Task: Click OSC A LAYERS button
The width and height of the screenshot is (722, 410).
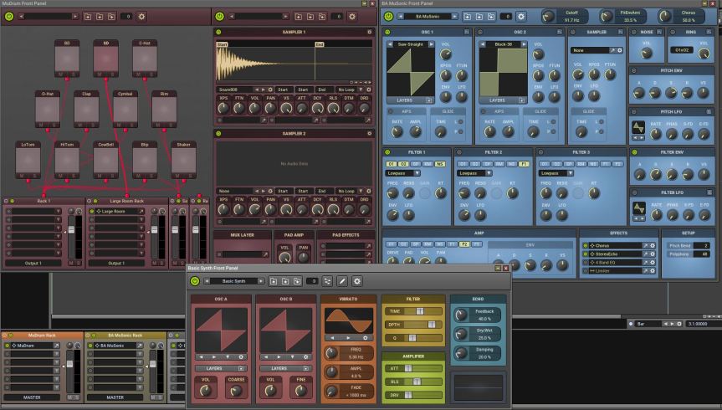Action: point(221,368)
